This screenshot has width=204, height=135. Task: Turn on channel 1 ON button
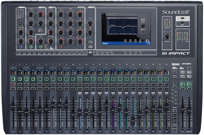pyautogui.click(x=13, y=79)
